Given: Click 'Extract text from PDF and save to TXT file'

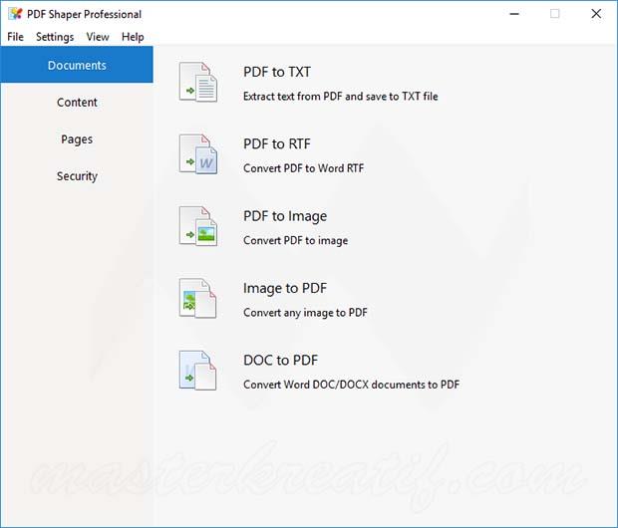Looking at the screenshot, I should tap(341, 97).
